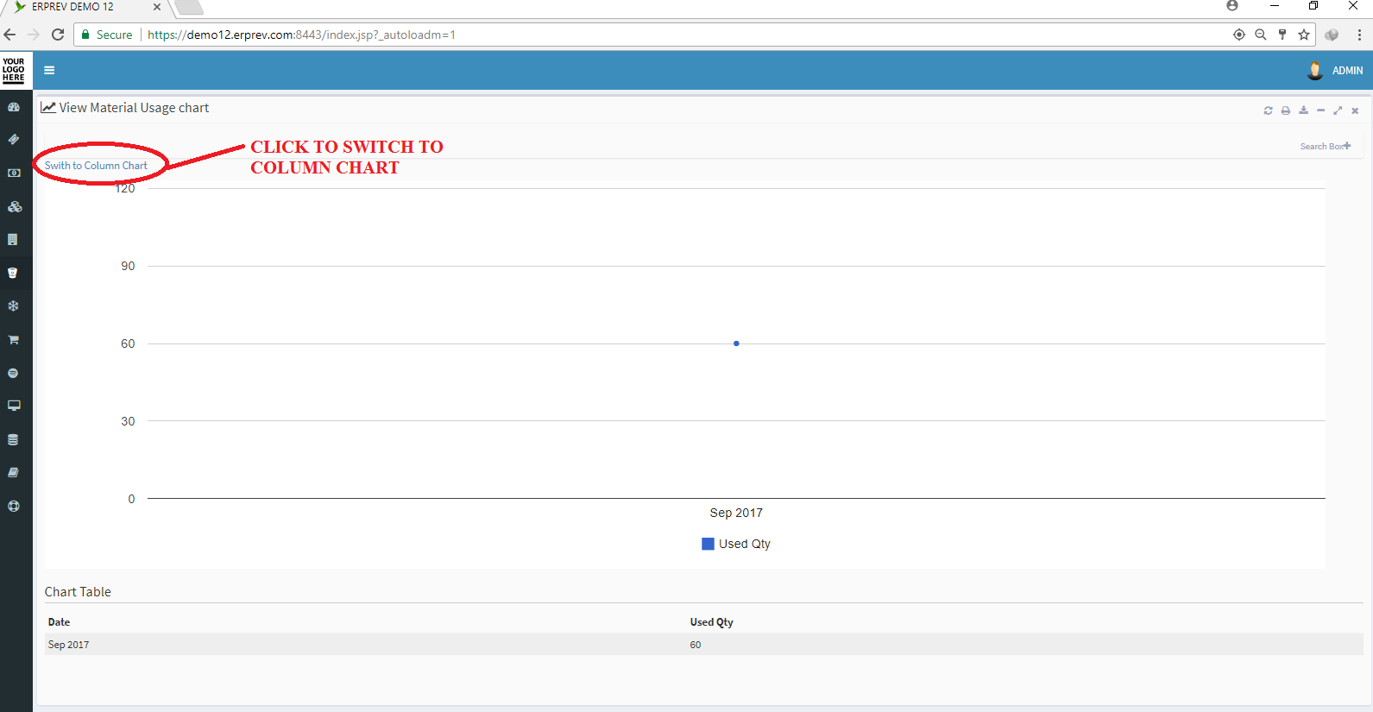Bookmark this page with star icon
The image size is (1373, 712).
pyautogui.click(x=1304, y=35)
